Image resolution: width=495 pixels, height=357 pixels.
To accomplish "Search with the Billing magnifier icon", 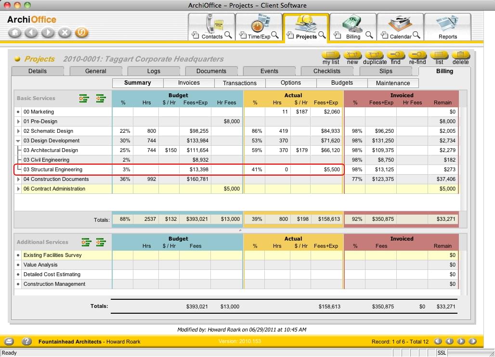I will (x=369, y=35).
